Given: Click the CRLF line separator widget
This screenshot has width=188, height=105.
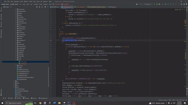Looking at the screenshot, I should coord(170,100).
